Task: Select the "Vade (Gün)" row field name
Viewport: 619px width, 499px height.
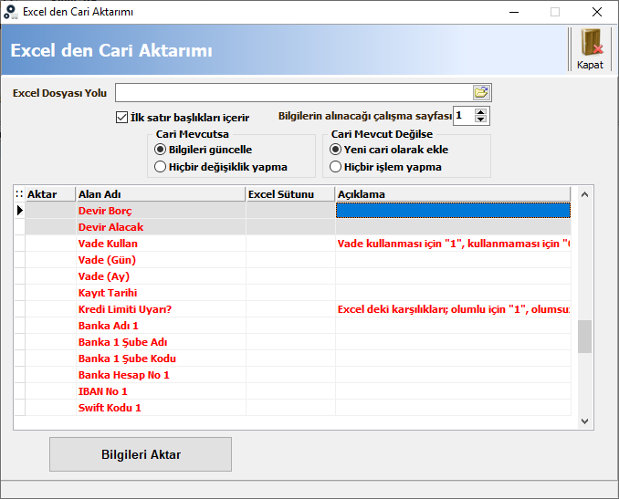Action: pos(107,260)
